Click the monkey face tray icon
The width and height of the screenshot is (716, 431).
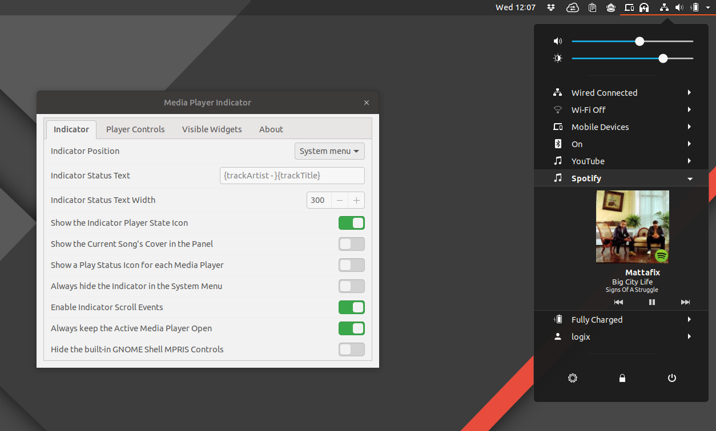[x=611, y=7]
